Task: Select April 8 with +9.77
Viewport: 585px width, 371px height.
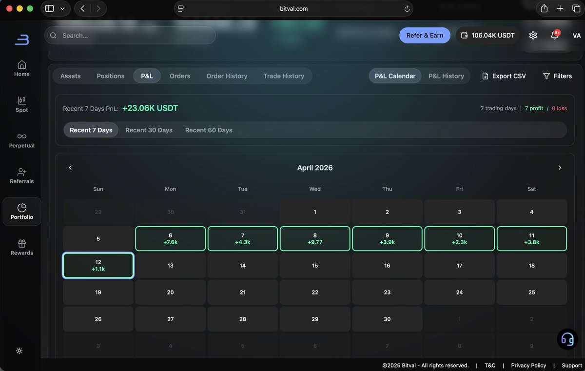Action: pyautogui.click(x=315, y=238)
